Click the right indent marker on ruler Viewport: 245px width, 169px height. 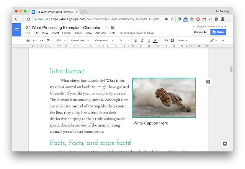coord(187,46)
